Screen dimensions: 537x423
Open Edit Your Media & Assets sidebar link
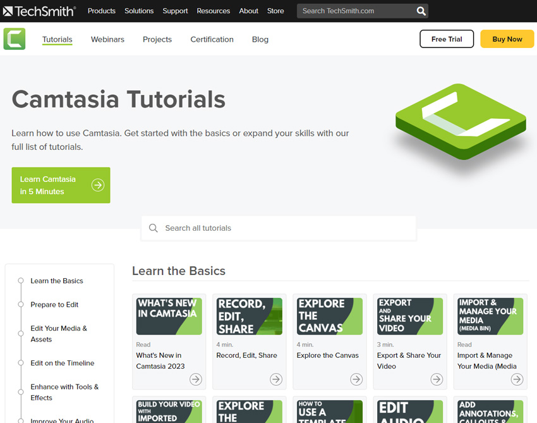tap(59, 334)
